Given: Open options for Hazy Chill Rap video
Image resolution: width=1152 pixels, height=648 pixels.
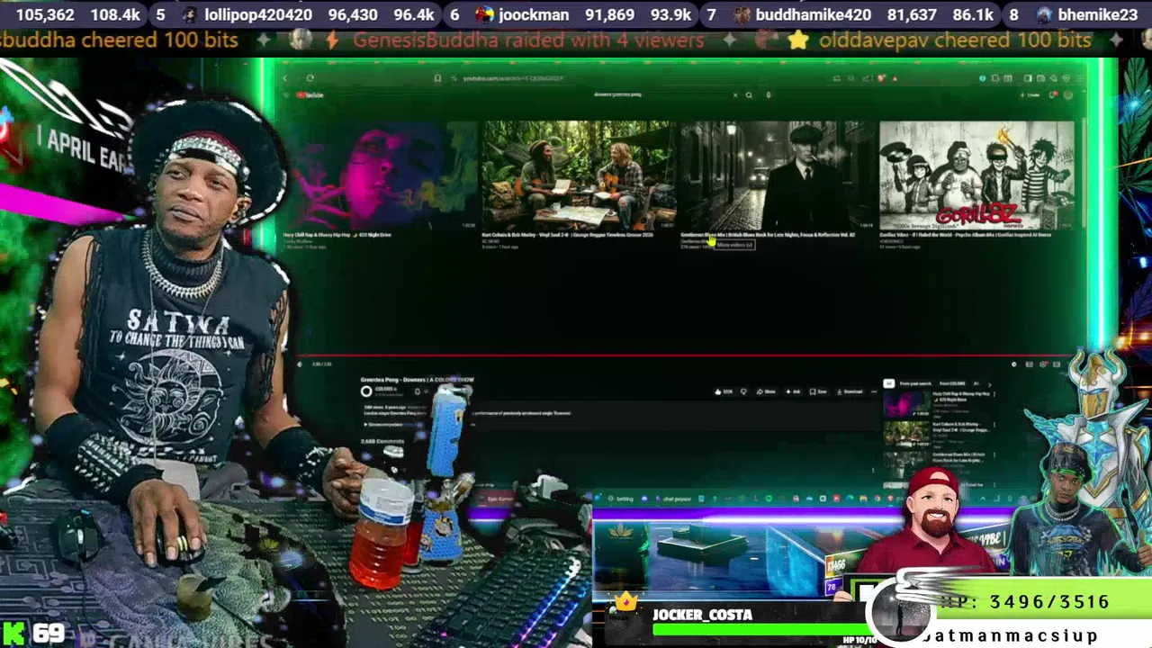Looking at the screenshot, I should [x=994, y=394].
